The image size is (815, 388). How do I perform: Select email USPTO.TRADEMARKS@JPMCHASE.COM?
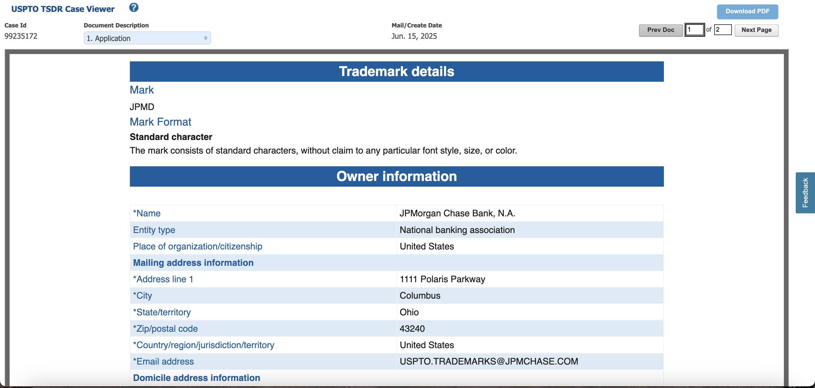pyautogui.click(x=489, y=361)
